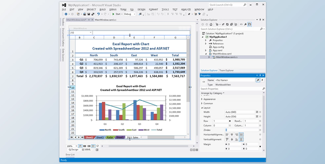
Task: Collapse the Layout property category
Action: click(x=202, y=108)
